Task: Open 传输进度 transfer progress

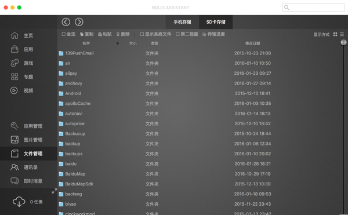Action: [213, 34]
